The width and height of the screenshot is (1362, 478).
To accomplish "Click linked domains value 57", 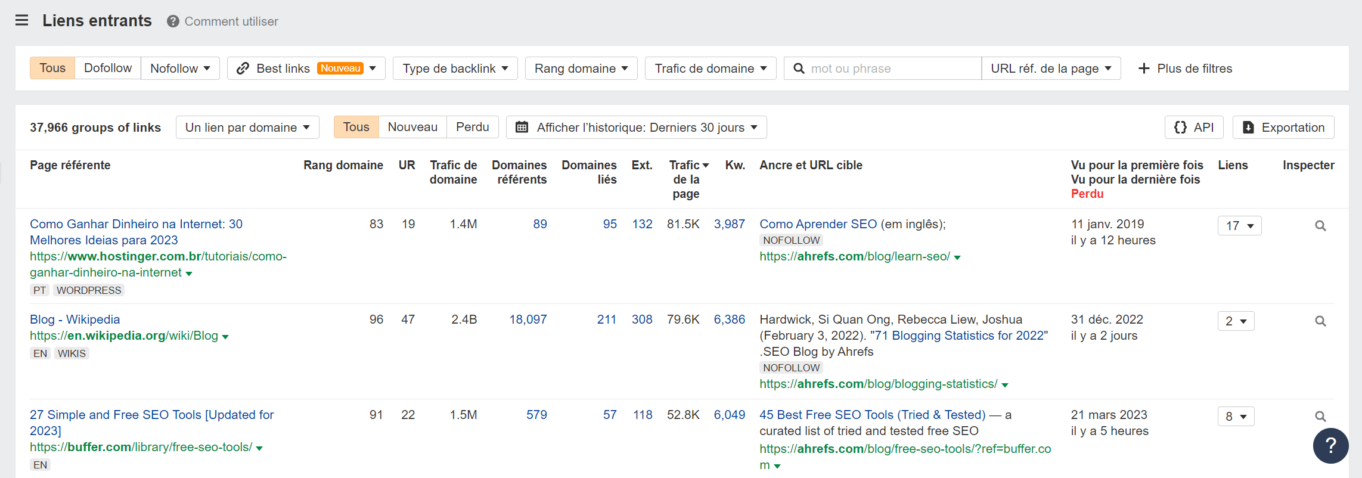I will click(x=610, y=415).
